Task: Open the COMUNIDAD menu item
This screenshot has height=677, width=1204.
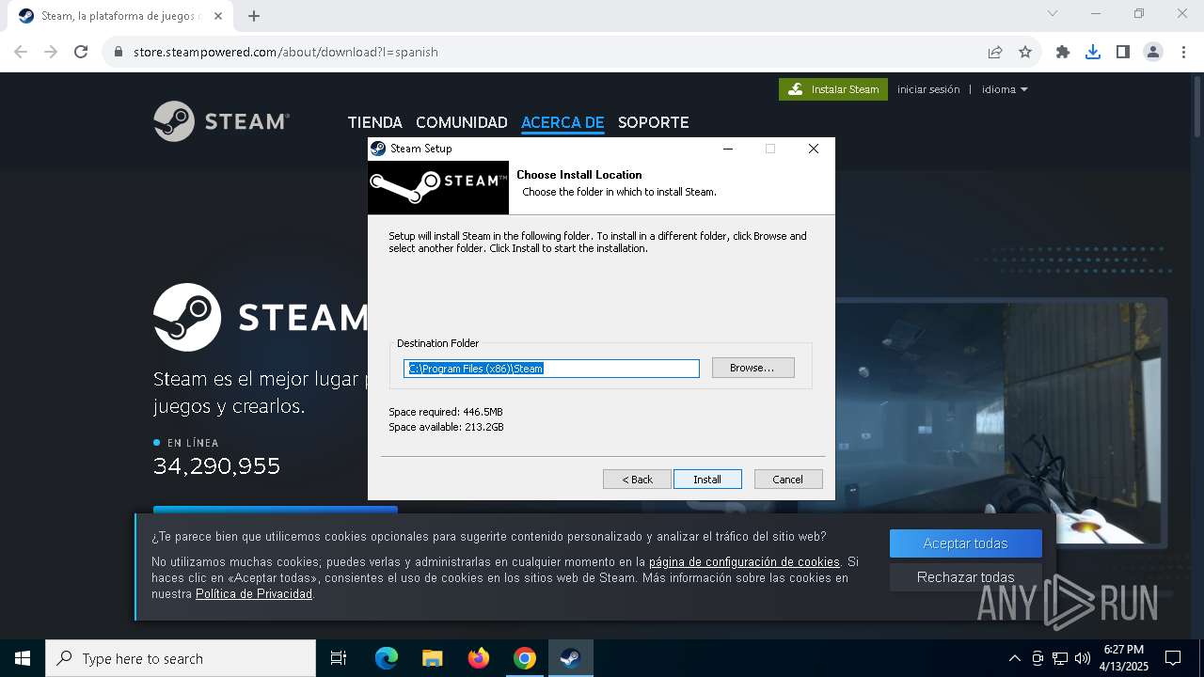Action: [x=462, y=122]
